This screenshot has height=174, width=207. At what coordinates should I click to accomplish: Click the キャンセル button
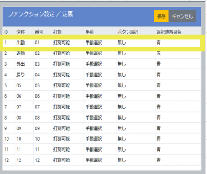[x=182, y=16]
